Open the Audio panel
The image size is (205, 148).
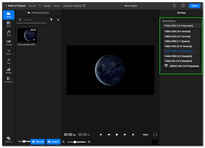click(8, 33)
